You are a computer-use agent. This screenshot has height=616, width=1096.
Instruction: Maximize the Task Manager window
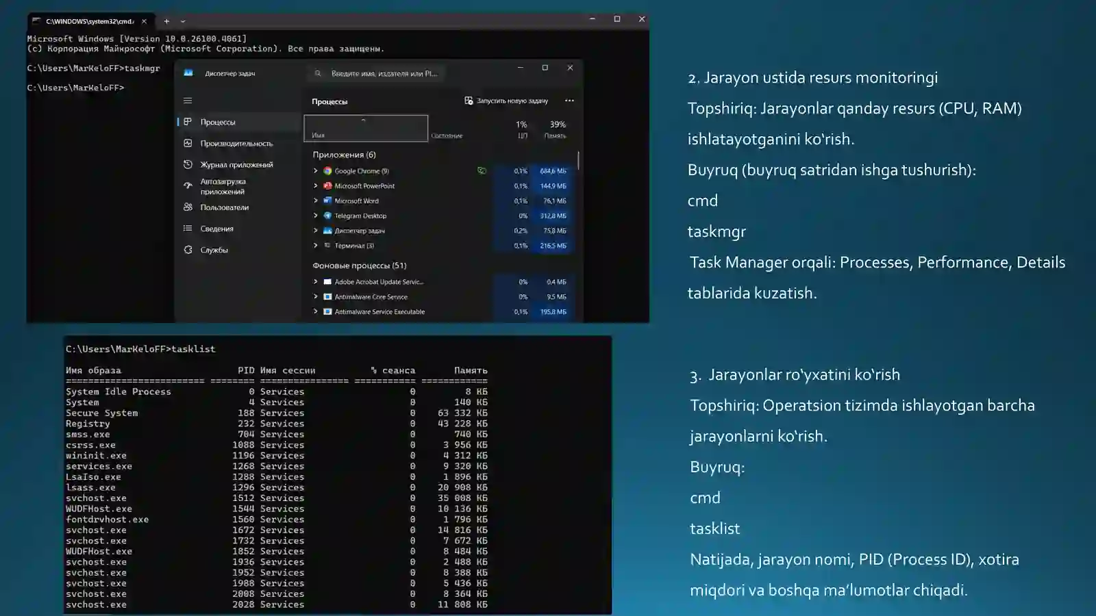tap(545, 67)
